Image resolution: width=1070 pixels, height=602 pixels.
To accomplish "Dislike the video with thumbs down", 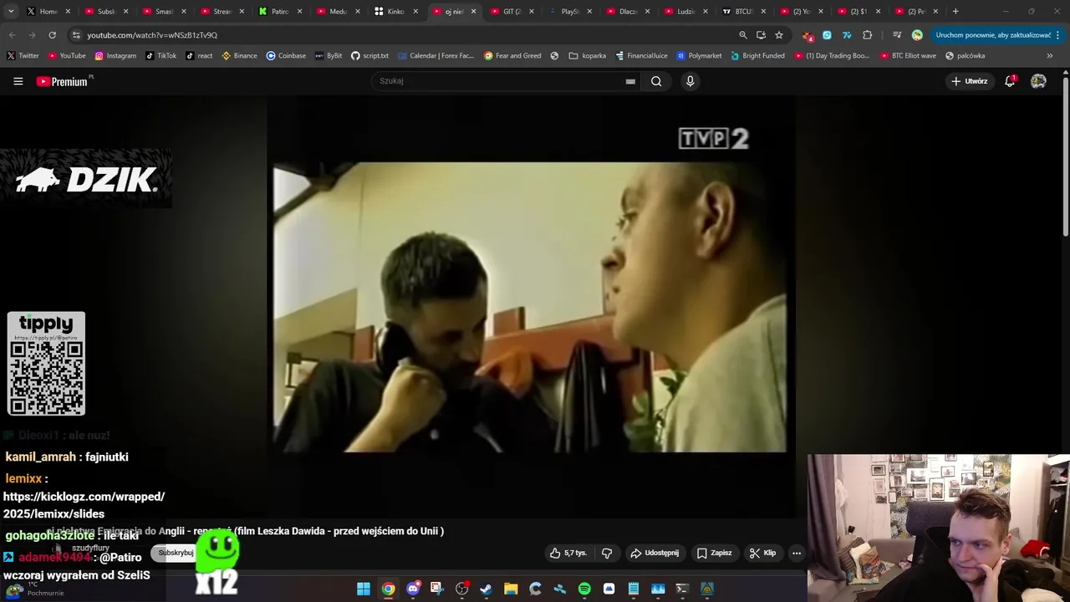I will (607, 553).
